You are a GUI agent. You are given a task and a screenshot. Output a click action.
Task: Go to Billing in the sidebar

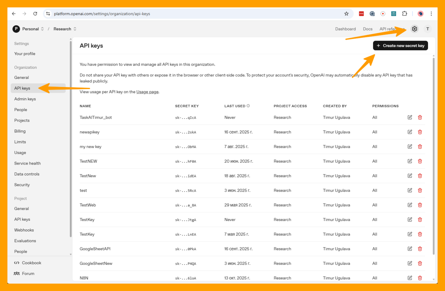coord(20,131)
